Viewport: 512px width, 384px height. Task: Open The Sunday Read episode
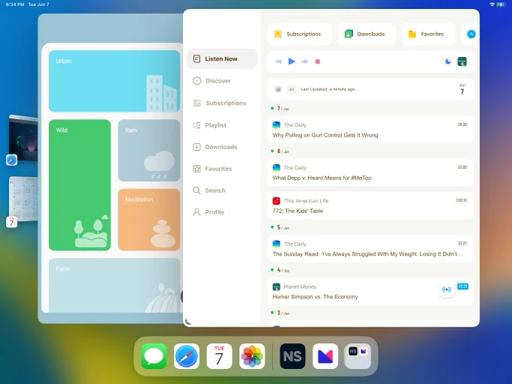tap(370, 248)
